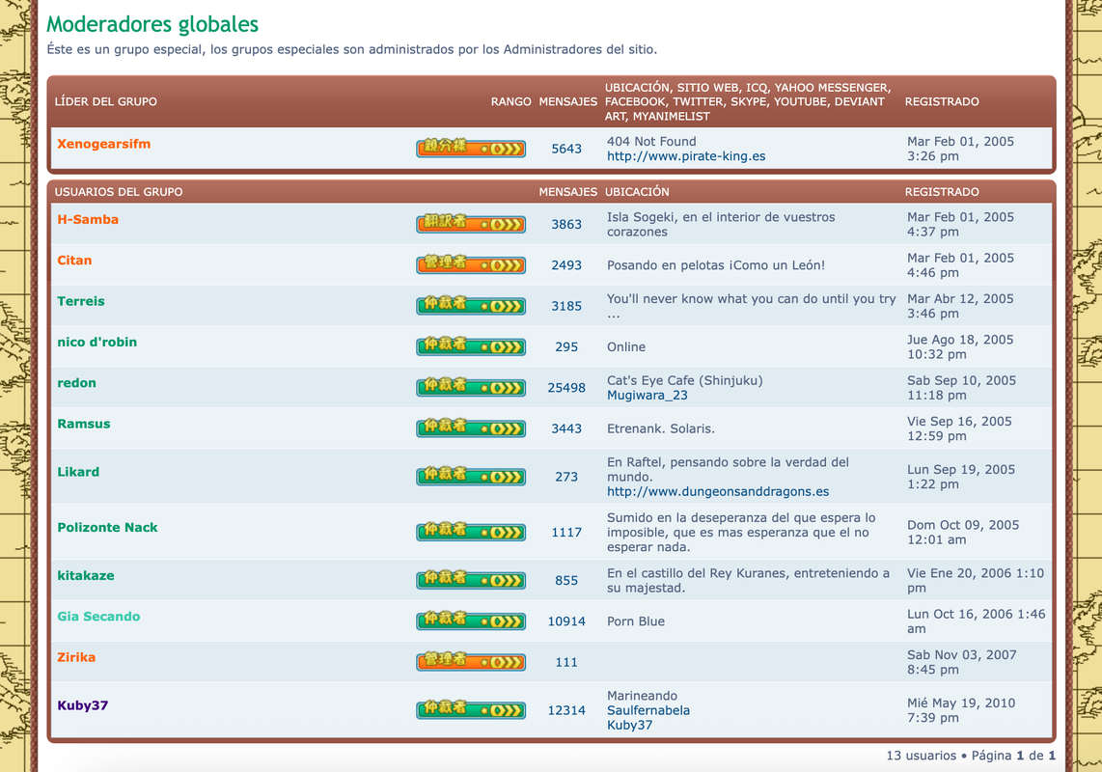Viewport: 1102px width, 772px height.
Task: Open redon's user profile
Action: (x=76, y=382)
